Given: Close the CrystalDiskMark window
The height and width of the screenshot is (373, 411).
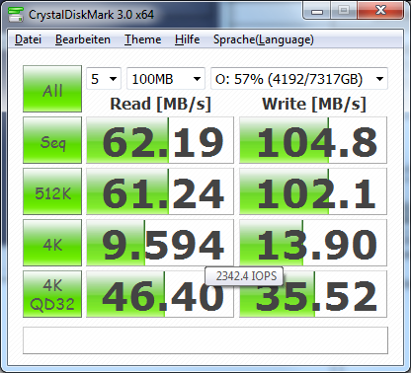Looking at the screenshot, I should click(x=380, y=11).
